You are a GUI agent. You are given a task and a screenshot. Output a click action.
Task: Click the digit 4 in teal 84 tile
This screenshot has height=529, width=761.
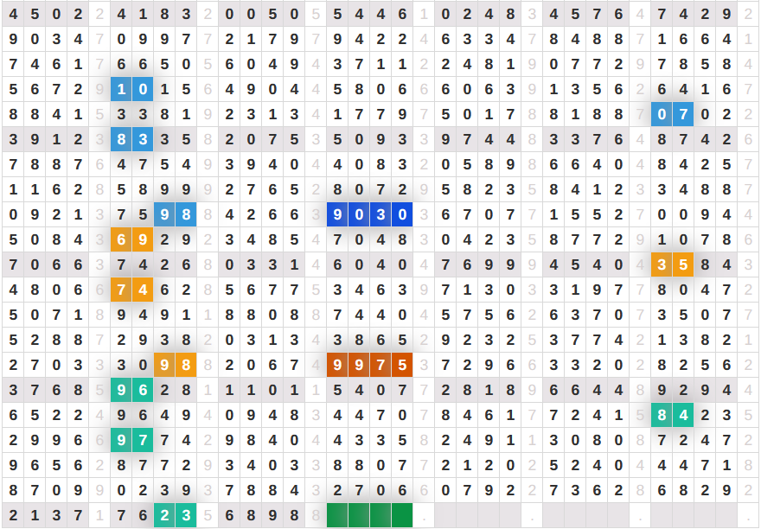[683, 415]
